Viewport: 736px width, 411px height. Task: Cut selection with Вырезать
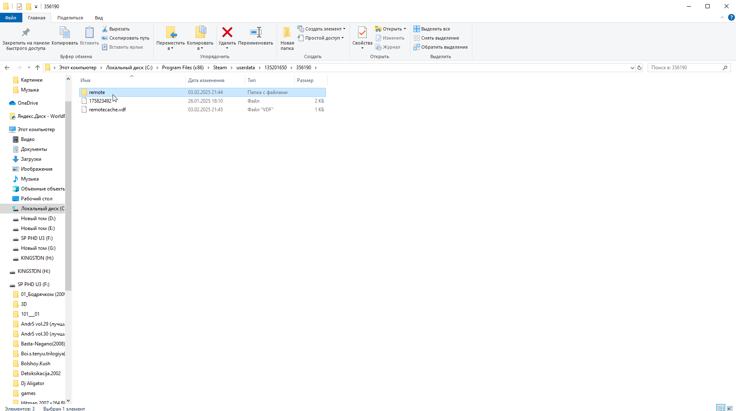[x=116, y=29]
